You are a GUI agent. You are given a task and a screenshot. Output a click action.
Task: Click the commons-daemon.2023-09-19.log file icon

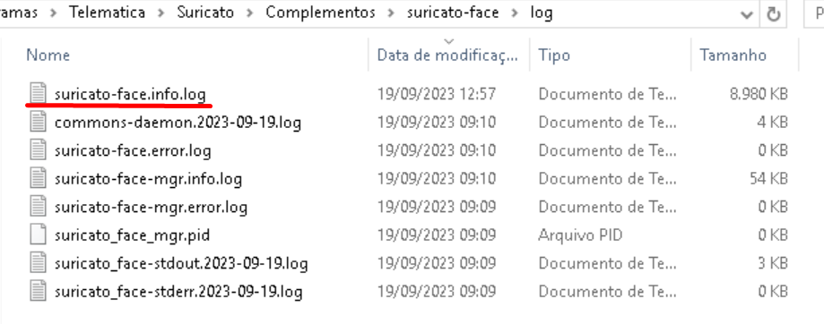pos(38,122)
